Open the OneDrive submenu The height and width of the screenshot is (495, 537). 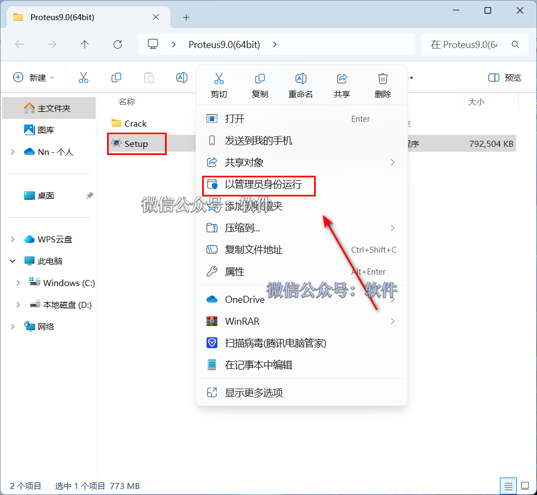pos(302,299)
